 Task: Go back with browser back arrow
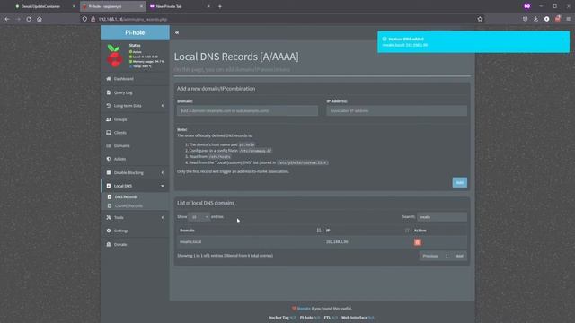click(7, 19)
